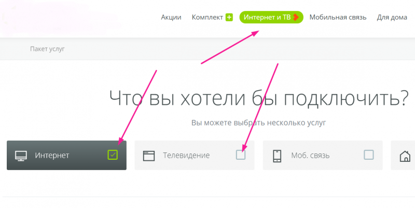Open the Акции menu item
Image resolution: width=415 pixels, height=208 pixels.
click(x=171, y=18)
